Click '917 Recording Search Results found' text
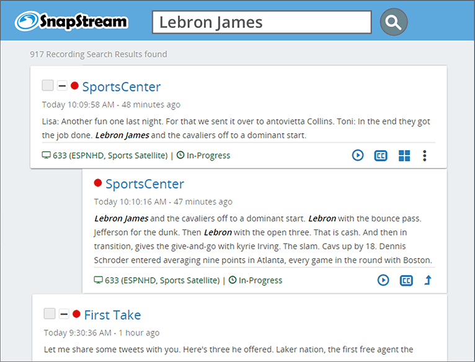 [x=99, y=54]
